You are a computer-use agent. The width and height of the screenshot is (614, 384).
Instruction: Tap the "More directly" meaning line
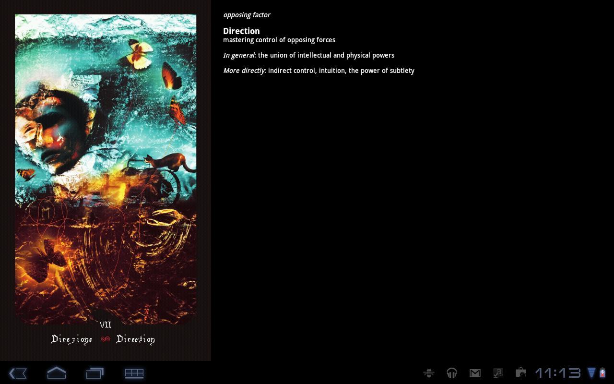pos(319,71)
